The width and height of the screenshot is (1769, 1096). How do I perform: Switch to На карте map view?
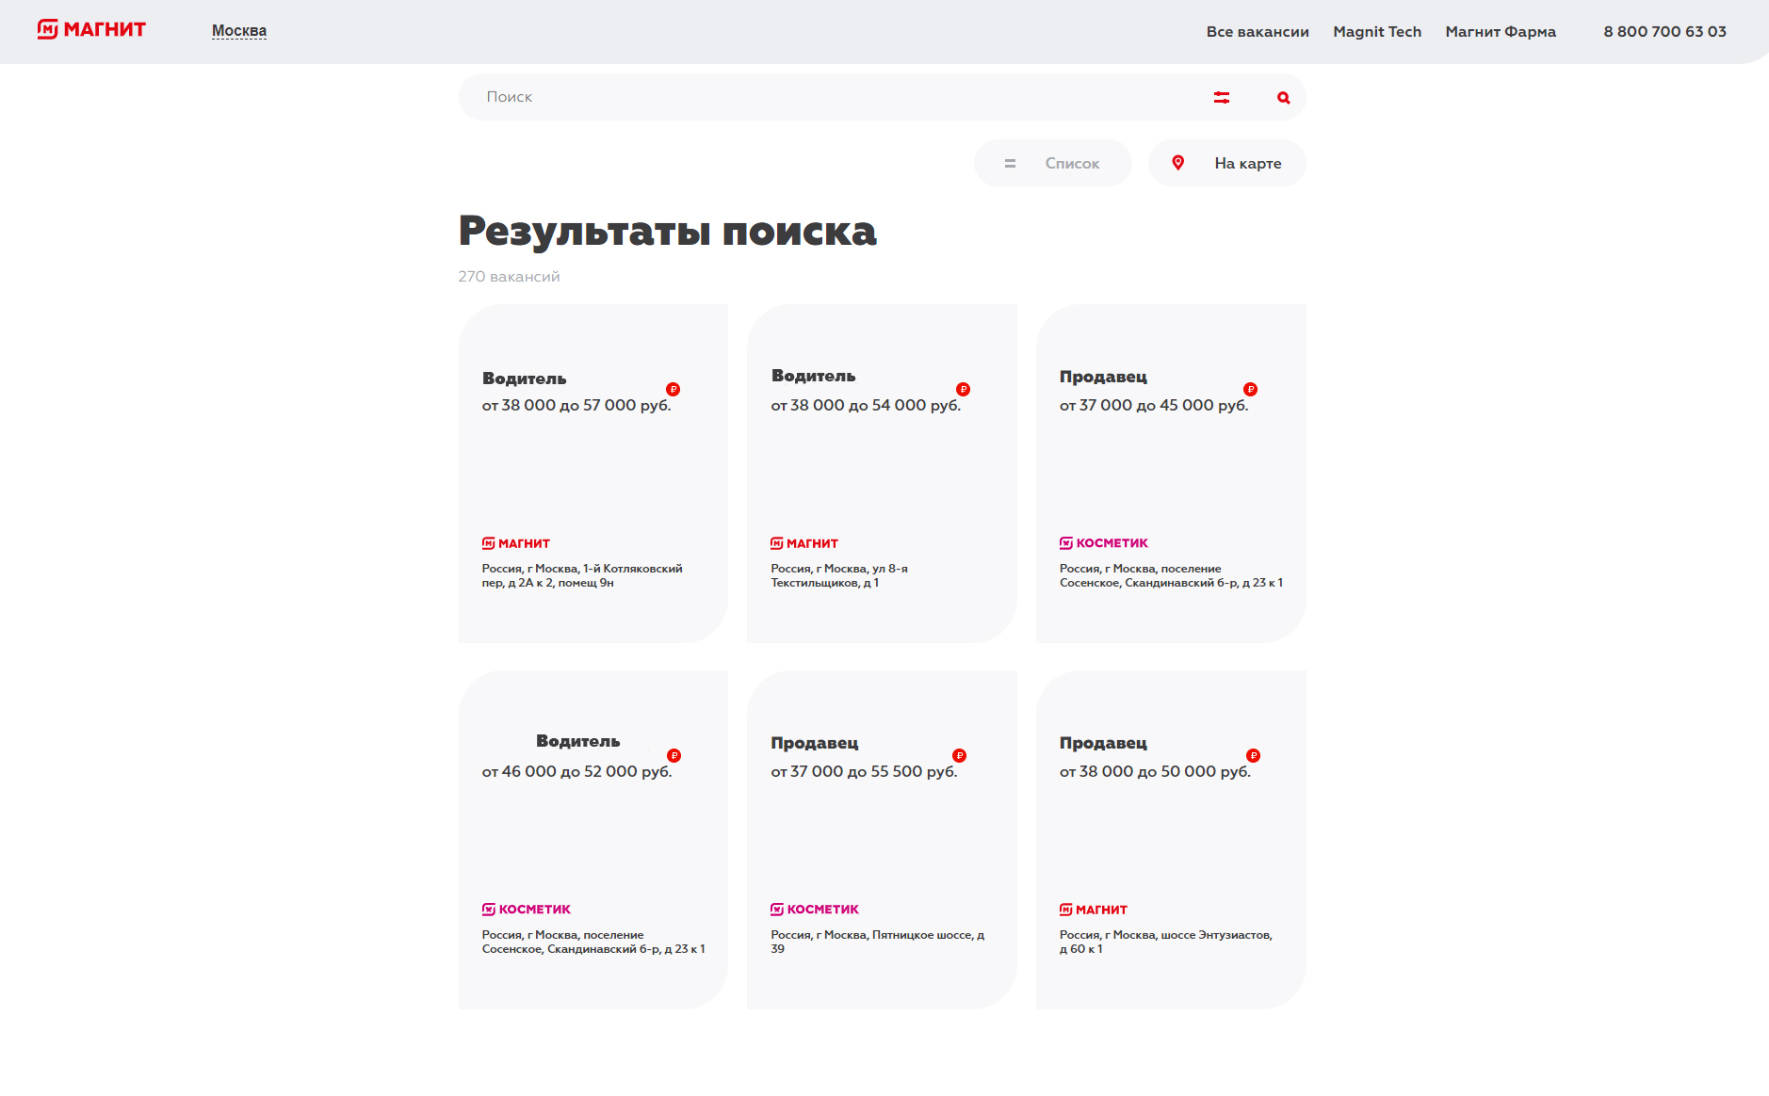(1226, 163)
